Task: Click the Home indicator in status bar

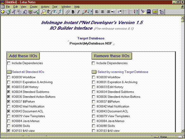Action: point(164,137)
